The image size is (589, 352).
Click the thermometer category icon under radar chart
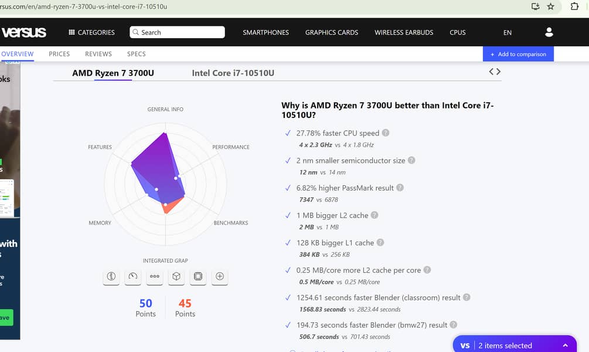point(111,276)
